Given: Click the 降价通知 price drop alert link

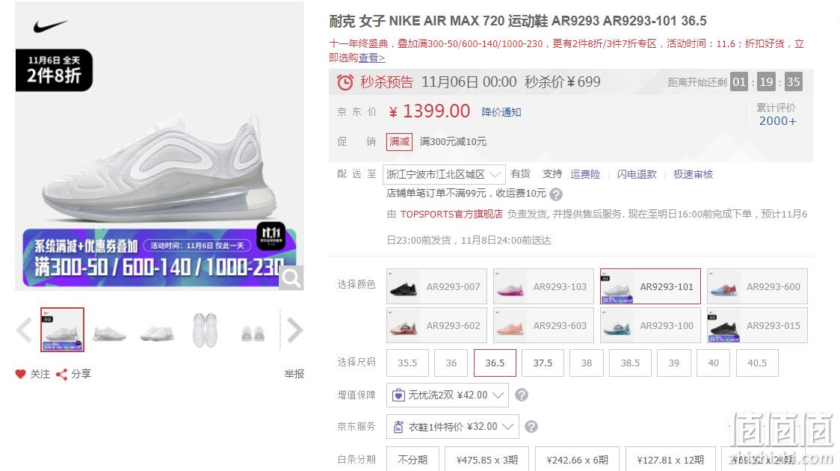Looking at the screenshot, I should [x=501, y=112].
